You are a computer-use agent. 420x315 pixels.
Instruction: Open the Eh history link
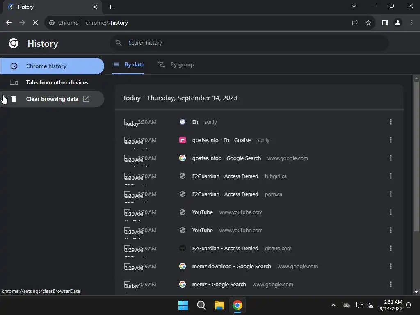[x=195, y=122]
